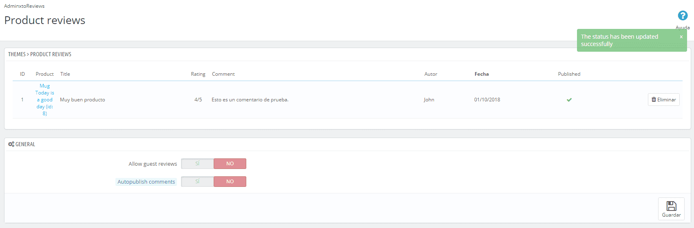The image size is (694, 228).
Task: Select the author name John
Action: pos(429,100)
